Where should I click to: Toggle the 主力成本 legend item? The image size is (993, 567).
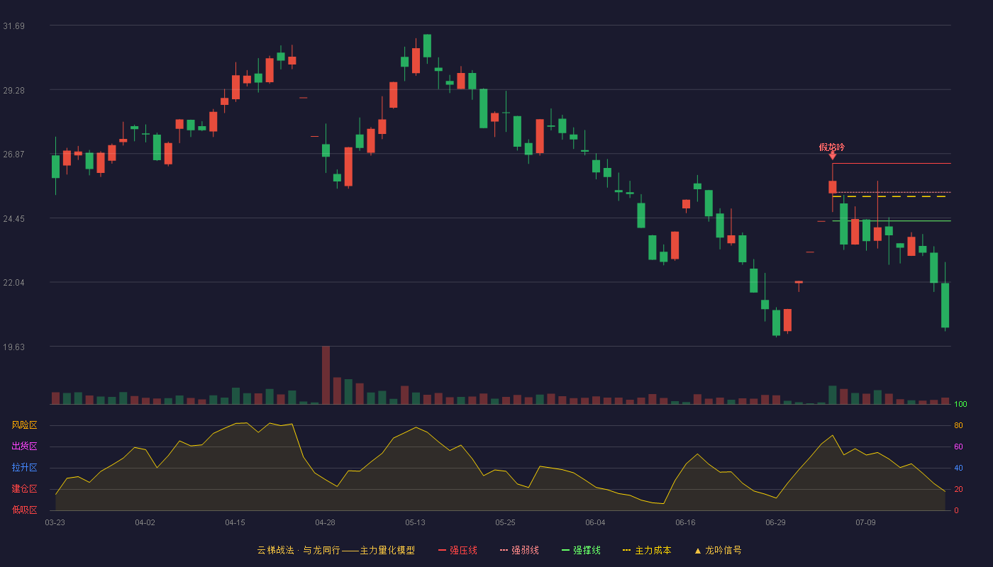646,550
